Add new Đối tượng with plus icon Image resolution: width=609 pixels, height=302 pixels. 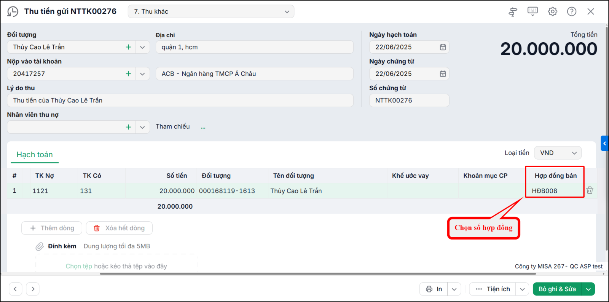pyautogui.click(x=128, y=47)
